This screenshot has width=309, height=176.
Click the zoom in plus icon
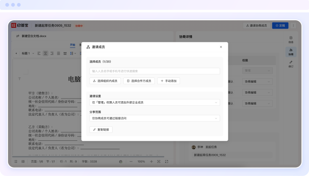click(151, 161)
